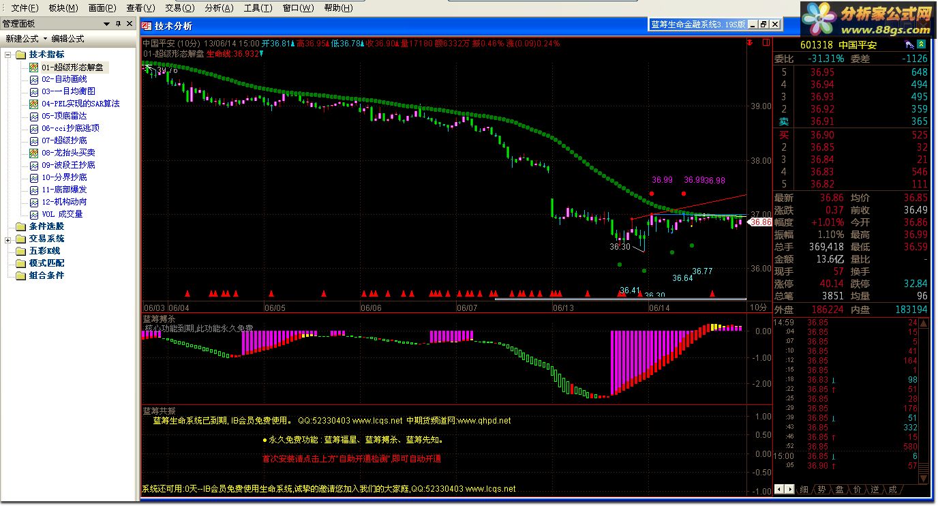Image resolution: width=938 pixels, height=506 pixels.
Task: Restore the 蓝筹生命金融系统3.19S版 inner window
Action: tap(763, 25)
